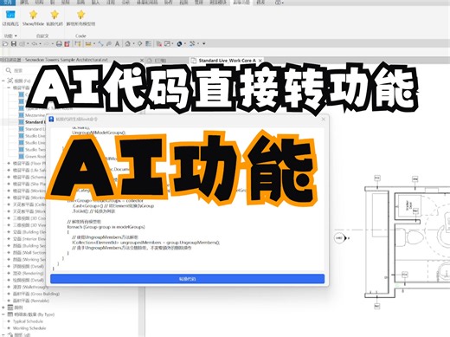Expand the 天花板平面 (Ceili… group

tap(9, 204)
